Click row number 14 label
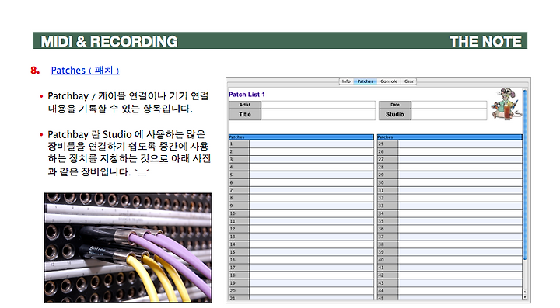560x308 pixels. click(239, 244)
